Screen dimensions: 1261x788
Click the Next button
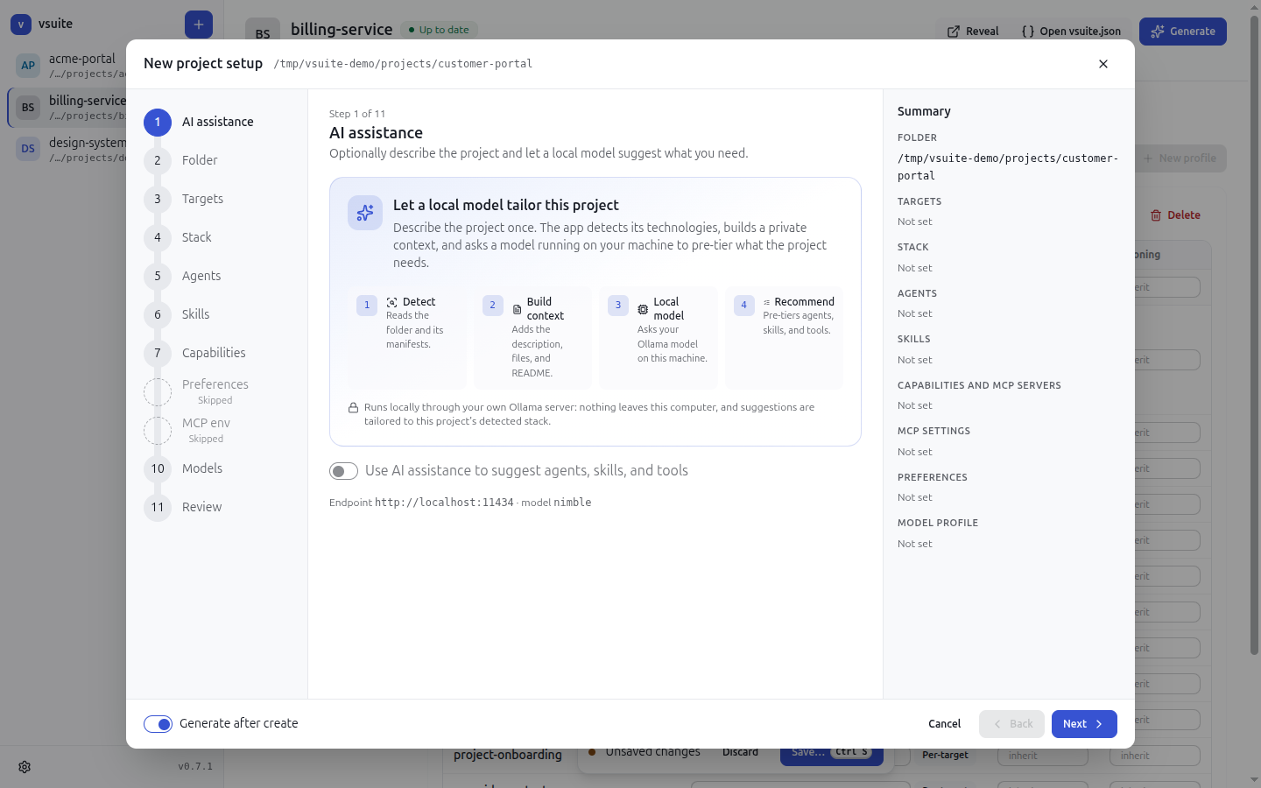pyautogui.click(x=1084, y=724)
